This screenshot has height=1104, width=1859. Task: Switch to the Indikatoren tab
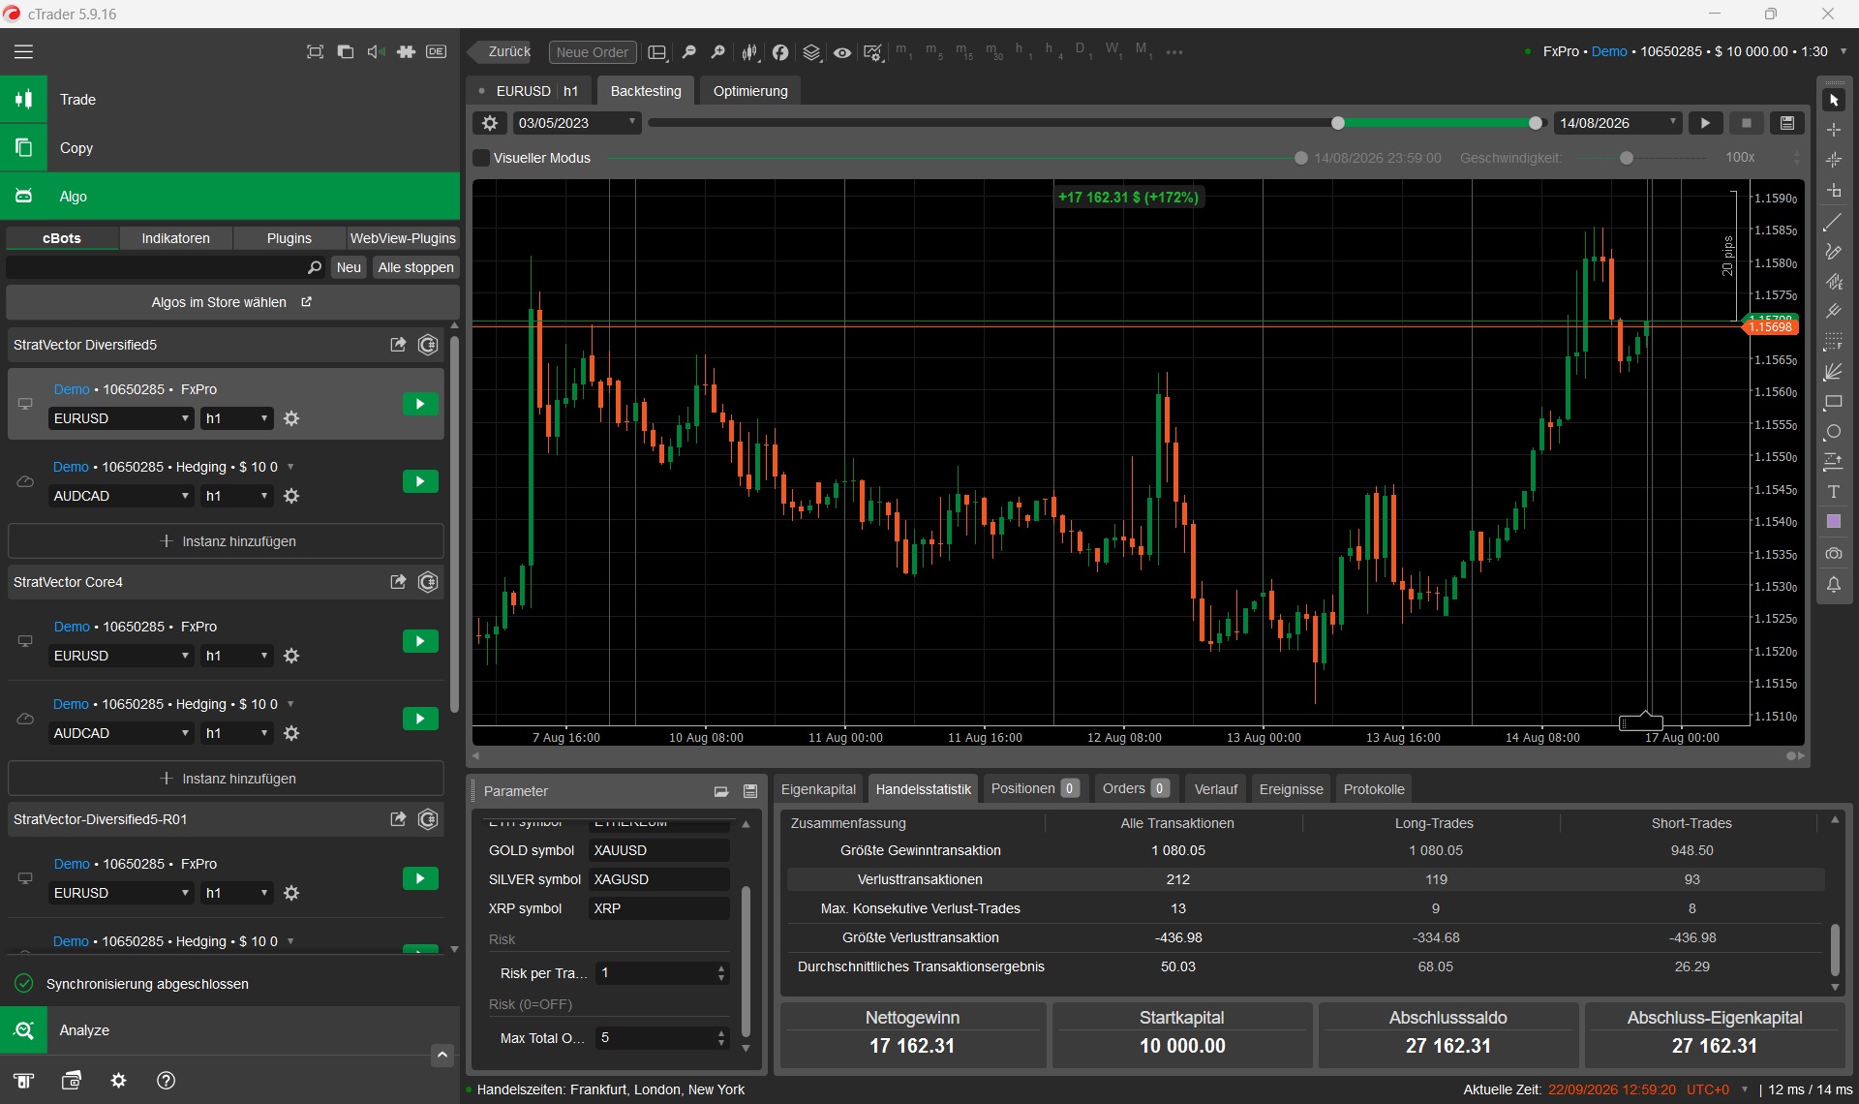point(175,238)
